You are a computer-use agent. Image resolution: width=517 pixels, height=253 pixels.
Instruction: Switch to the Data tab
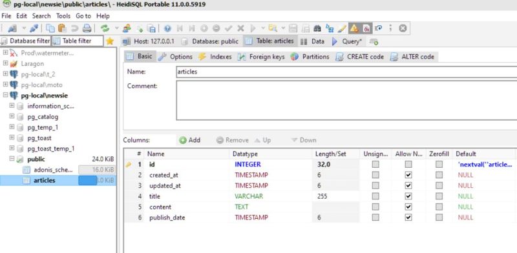(312, 41)
